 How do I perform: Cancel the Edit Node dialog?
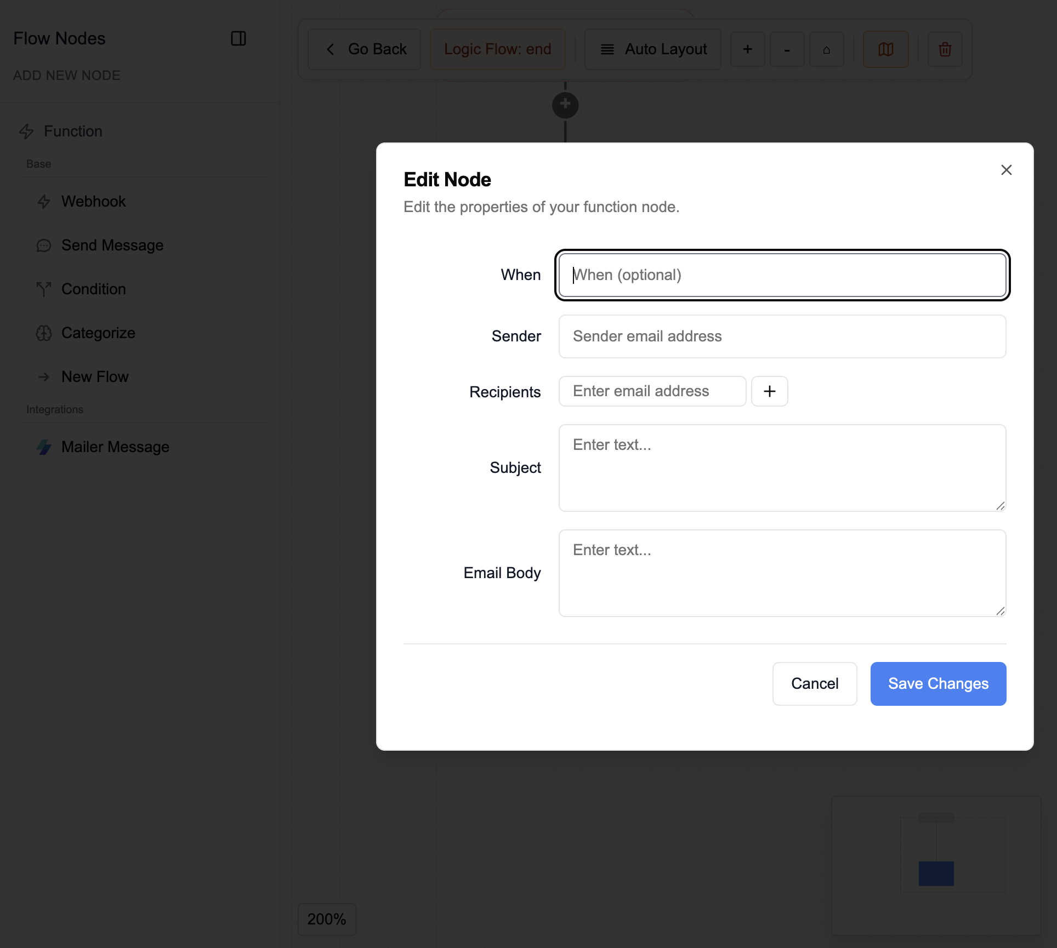[815, 683]
